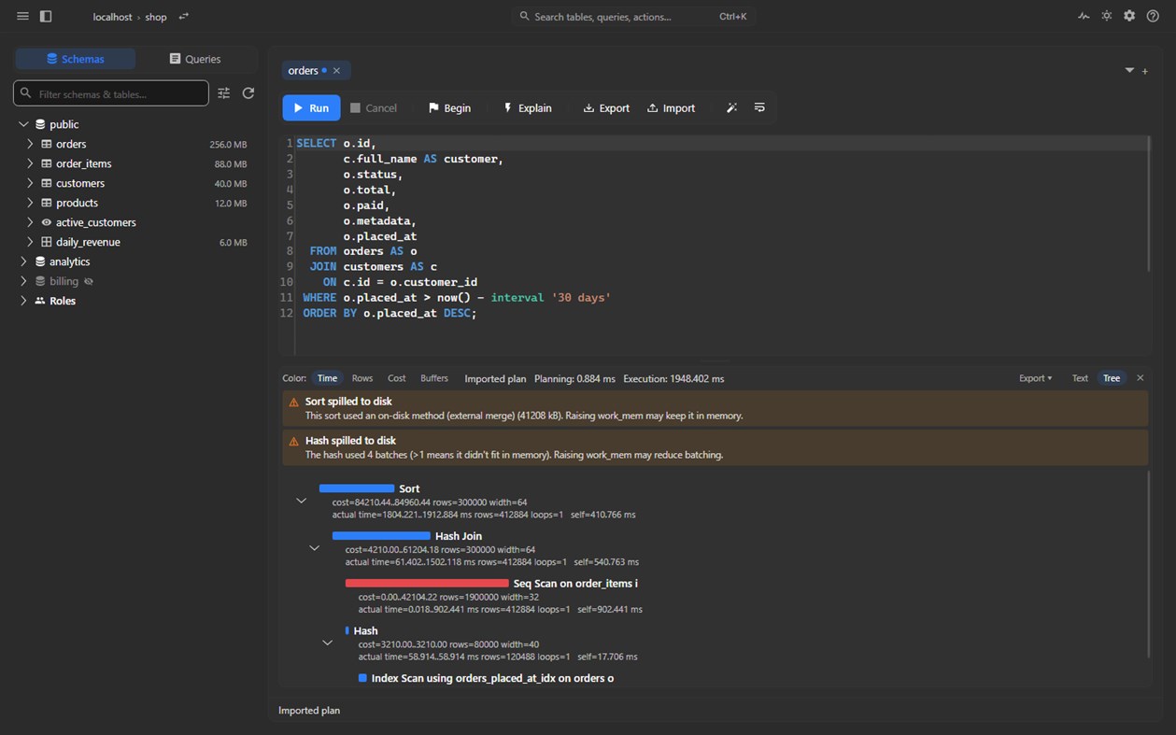Click the Sort spilled to disk warning icon

pyautogui.click(x=293, y=403)
